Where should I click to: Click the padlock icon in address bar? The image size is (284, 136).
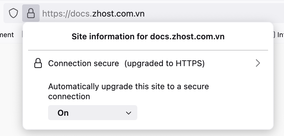tap(31, 13)
